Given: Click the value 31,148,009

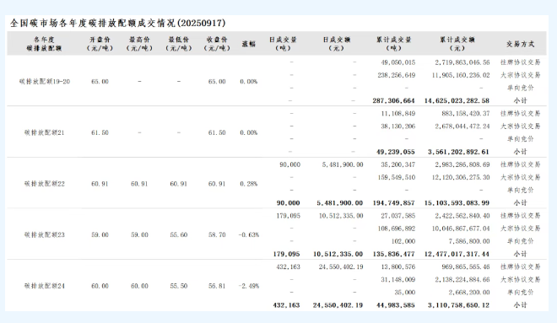Looking at the screenshot, I should [397, 280].
